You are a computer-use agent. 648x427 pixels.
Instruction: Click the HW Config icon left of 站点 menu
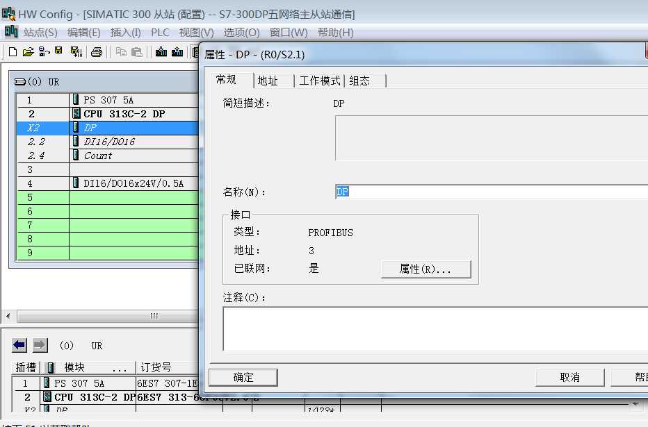coord(11,31)
